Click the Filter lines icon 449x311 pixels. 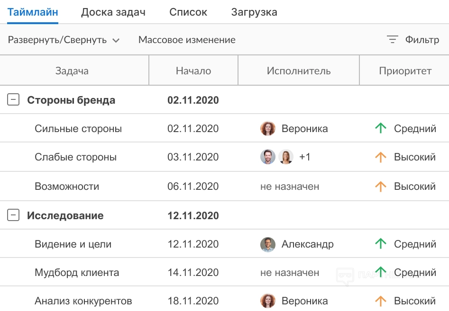click(x=392, y=40)
